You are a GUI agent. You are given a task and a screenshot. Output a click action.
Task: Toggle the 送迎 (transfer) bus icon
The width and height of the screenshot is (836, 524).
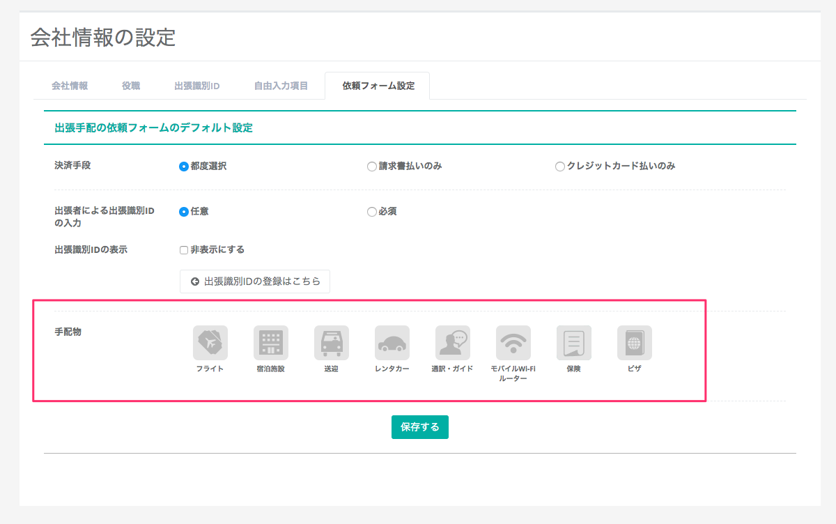click(x=331, y=343)
